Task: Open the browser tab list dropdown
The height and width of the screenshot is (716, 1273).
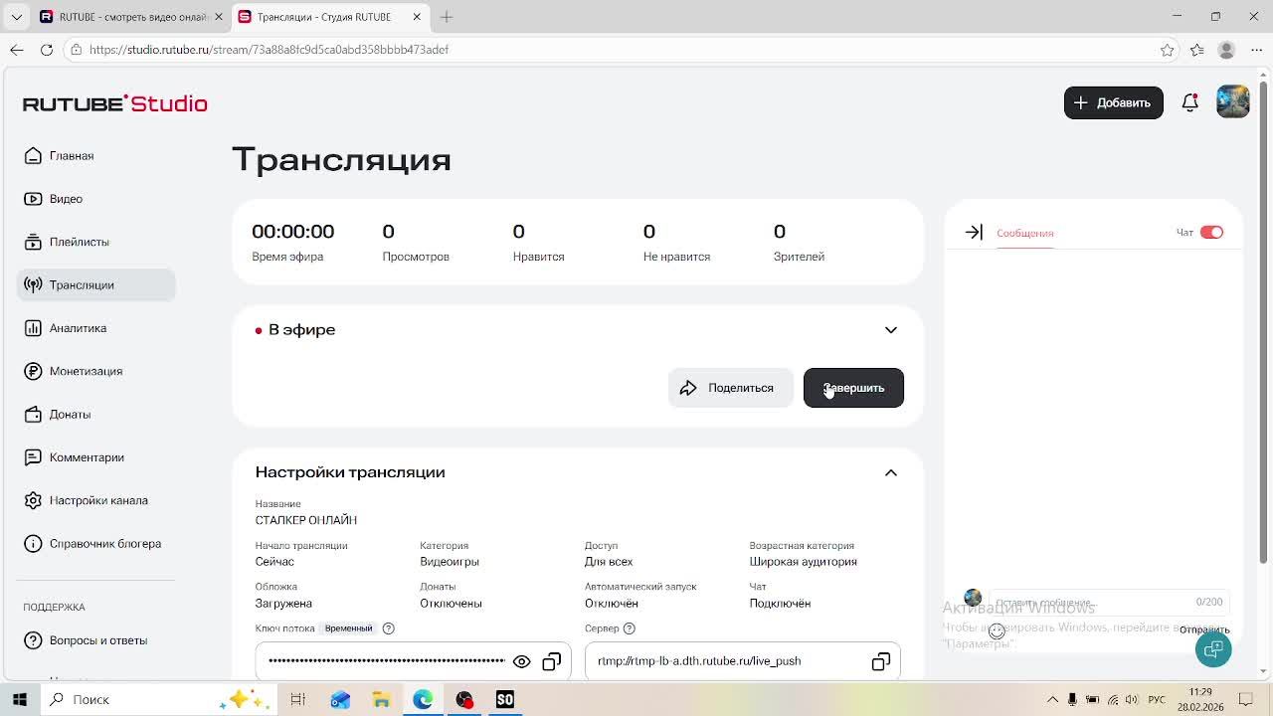Action: point(16,17)
